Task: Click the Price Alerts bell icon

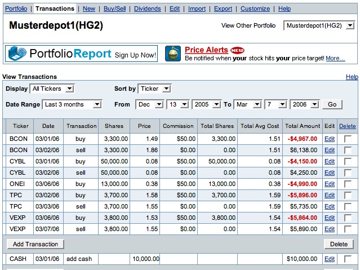Action: point(173,54)
